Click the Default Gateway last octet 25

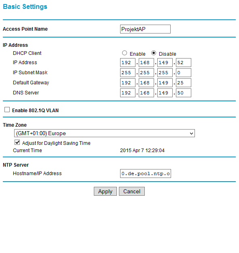(184, 83)
